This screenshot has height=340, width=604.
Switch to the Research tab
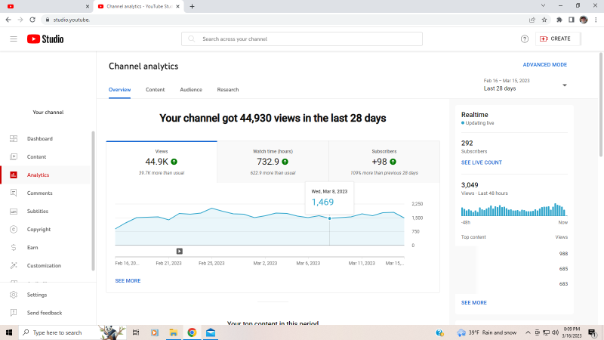click(x=228, y=90)
